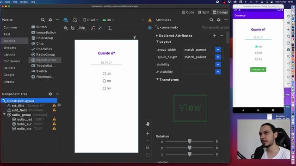The width and height of the screenshot is (296, 166).
Task: Click the Rotation y slider handle
Action: [x=190, y=148]
